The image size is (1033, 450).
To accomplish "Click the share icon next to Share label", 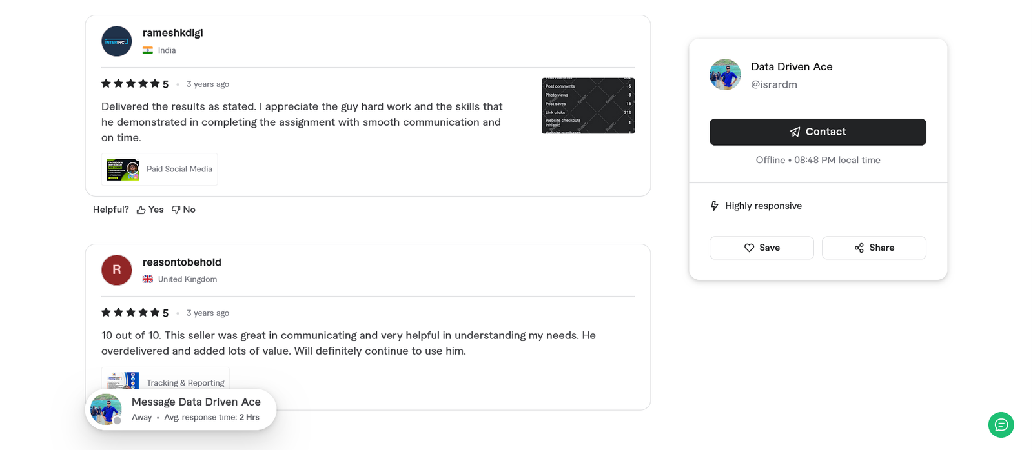I will click(858, 248).
